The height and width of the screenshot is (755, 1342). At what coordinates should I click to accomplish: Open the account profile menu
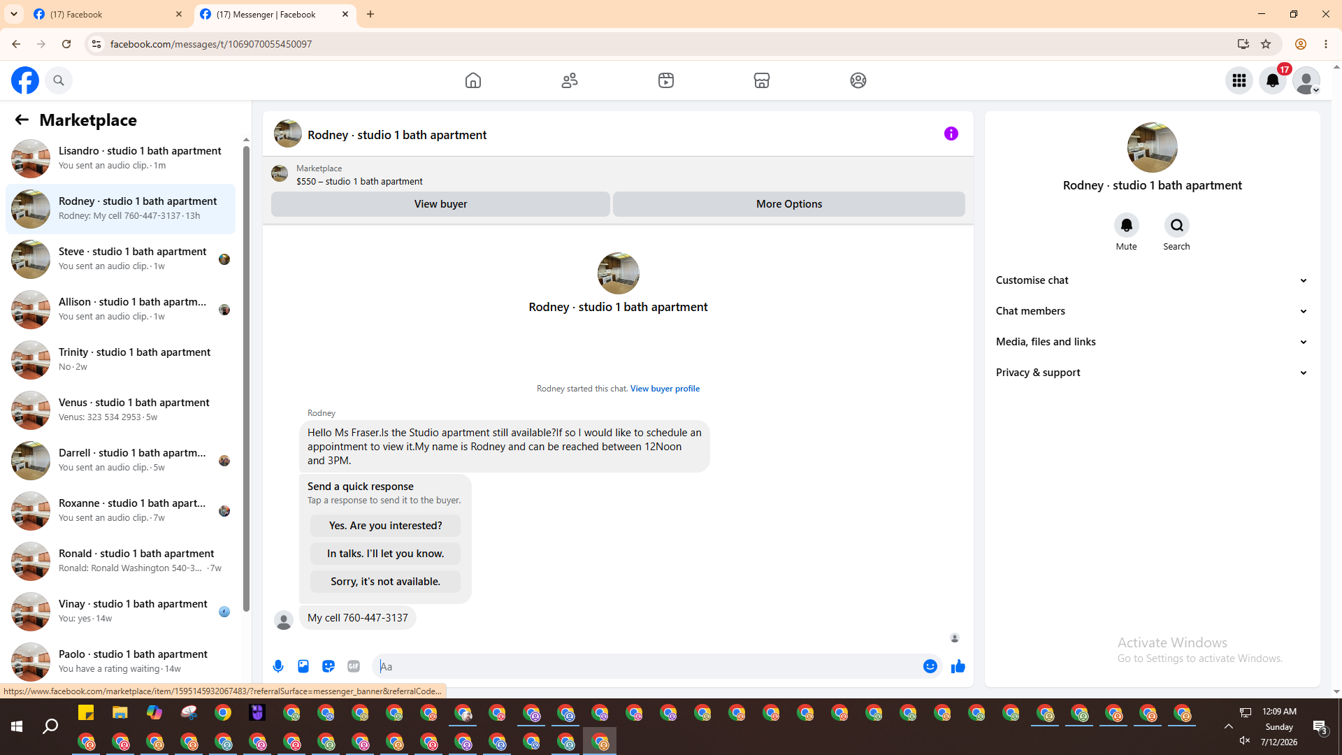1306,80
